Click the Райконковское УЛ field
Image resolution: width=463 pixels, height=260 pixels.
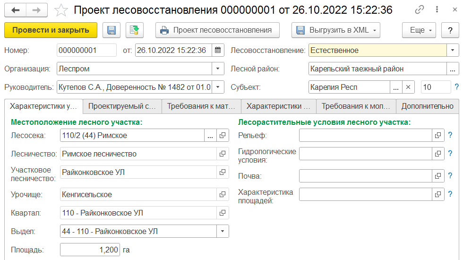[138, 172]
